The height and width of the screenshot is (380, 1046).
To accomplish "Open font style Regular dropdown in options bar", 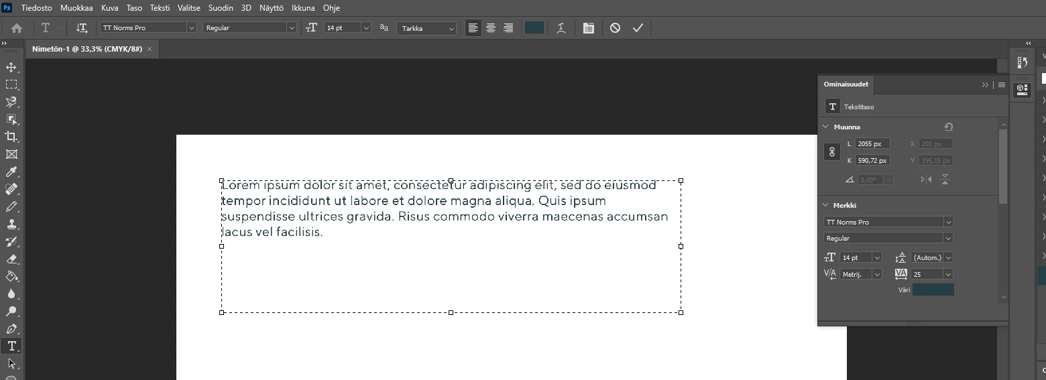I will click(292, 28).
